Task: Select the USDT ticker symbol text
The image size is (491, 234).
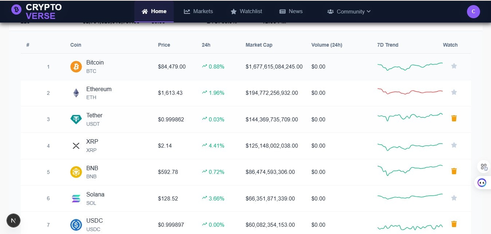Action: coord(93,124)
